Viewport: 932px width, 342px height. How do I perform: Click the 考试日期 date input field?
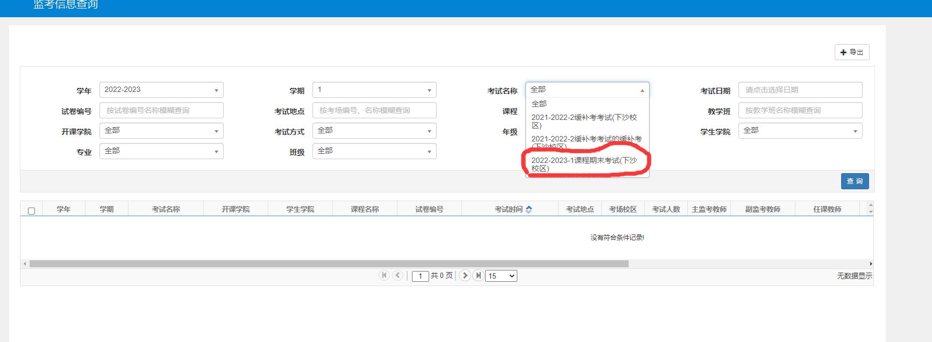800,90
